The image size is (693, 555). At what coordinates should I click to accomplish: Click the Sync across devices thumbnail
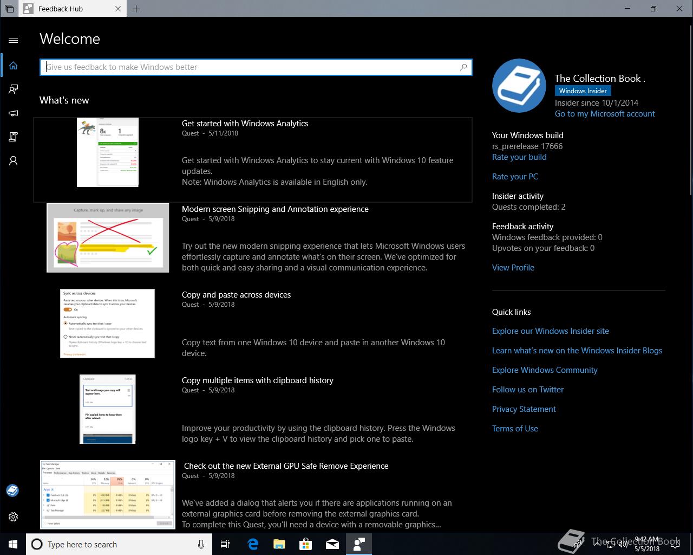click(107, 324)
